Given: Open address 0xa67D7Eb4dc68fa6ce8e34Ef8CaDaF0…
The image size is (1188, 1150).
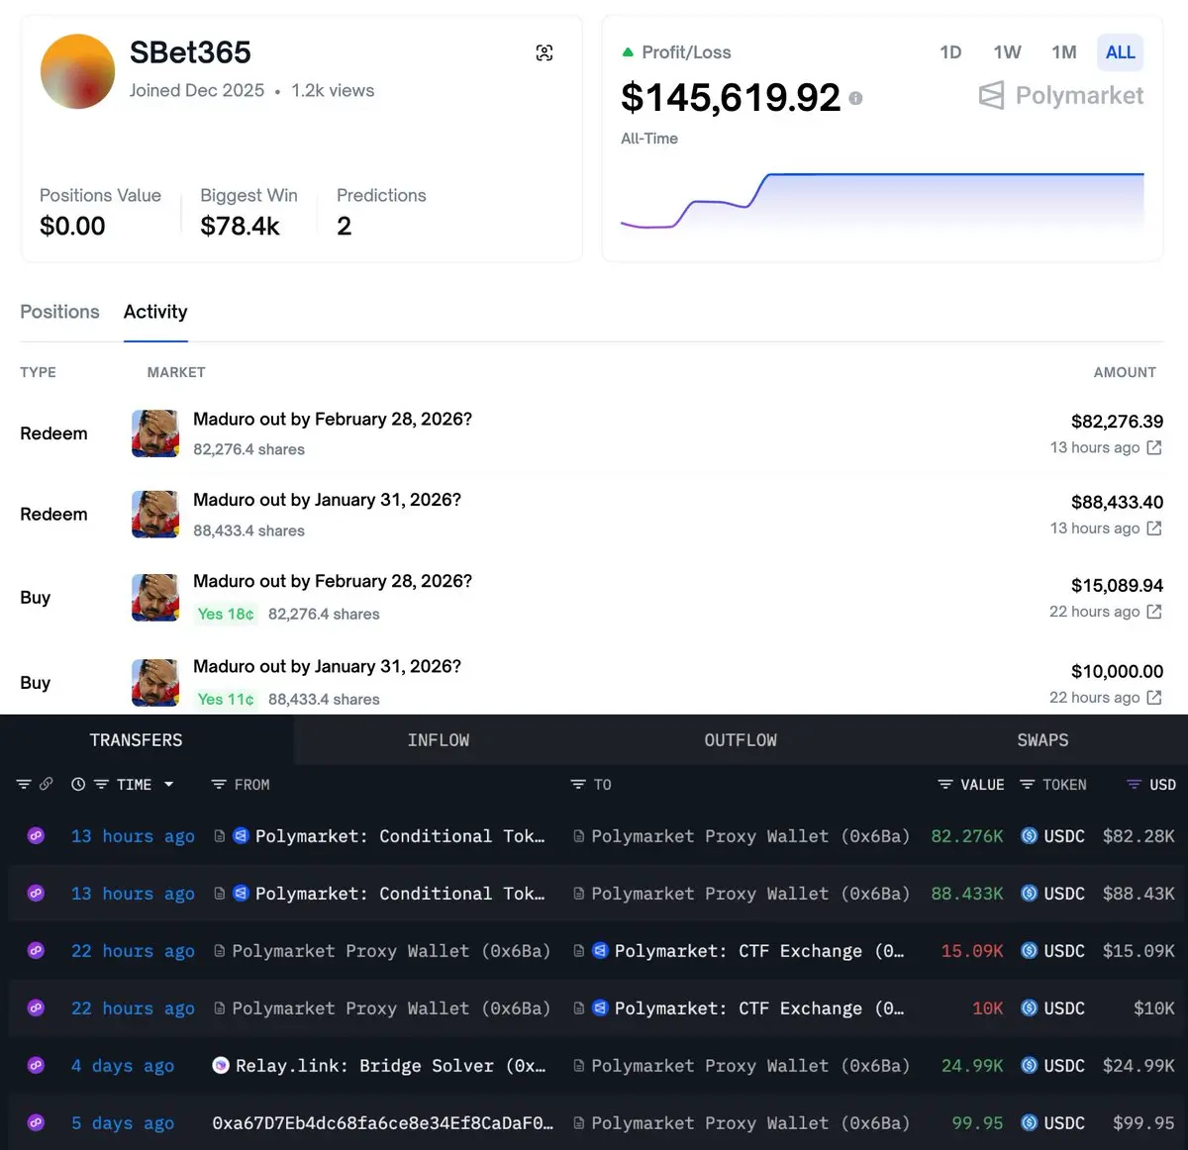Looking at the screenshot, I should click(x=382, y=1123).
